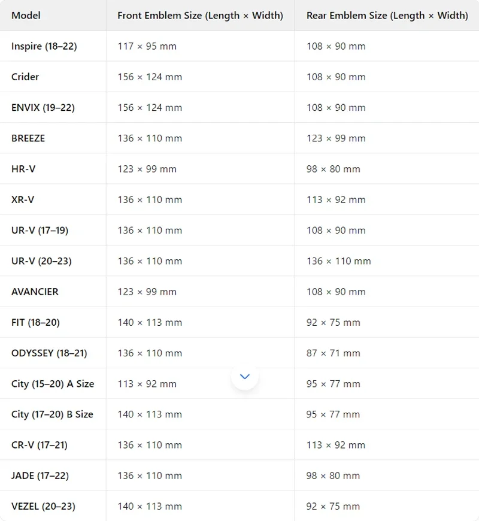Click ODYSSEY rear size 87 × 71 mm
479x521 pixels.
click(333, 353)
